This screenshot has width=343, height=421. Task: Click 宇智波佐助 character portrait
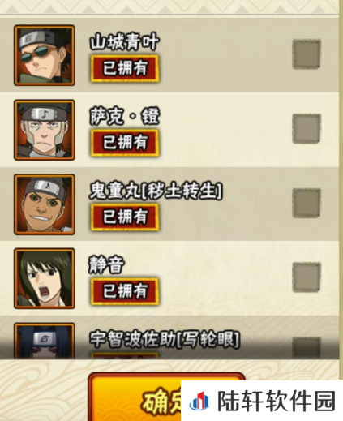tap(45, 341)
